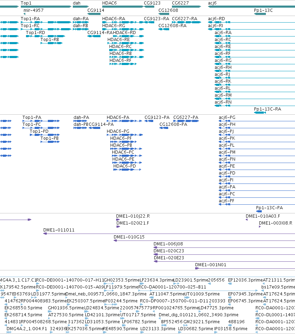Select protein CG6227-PA

(186, 121)
